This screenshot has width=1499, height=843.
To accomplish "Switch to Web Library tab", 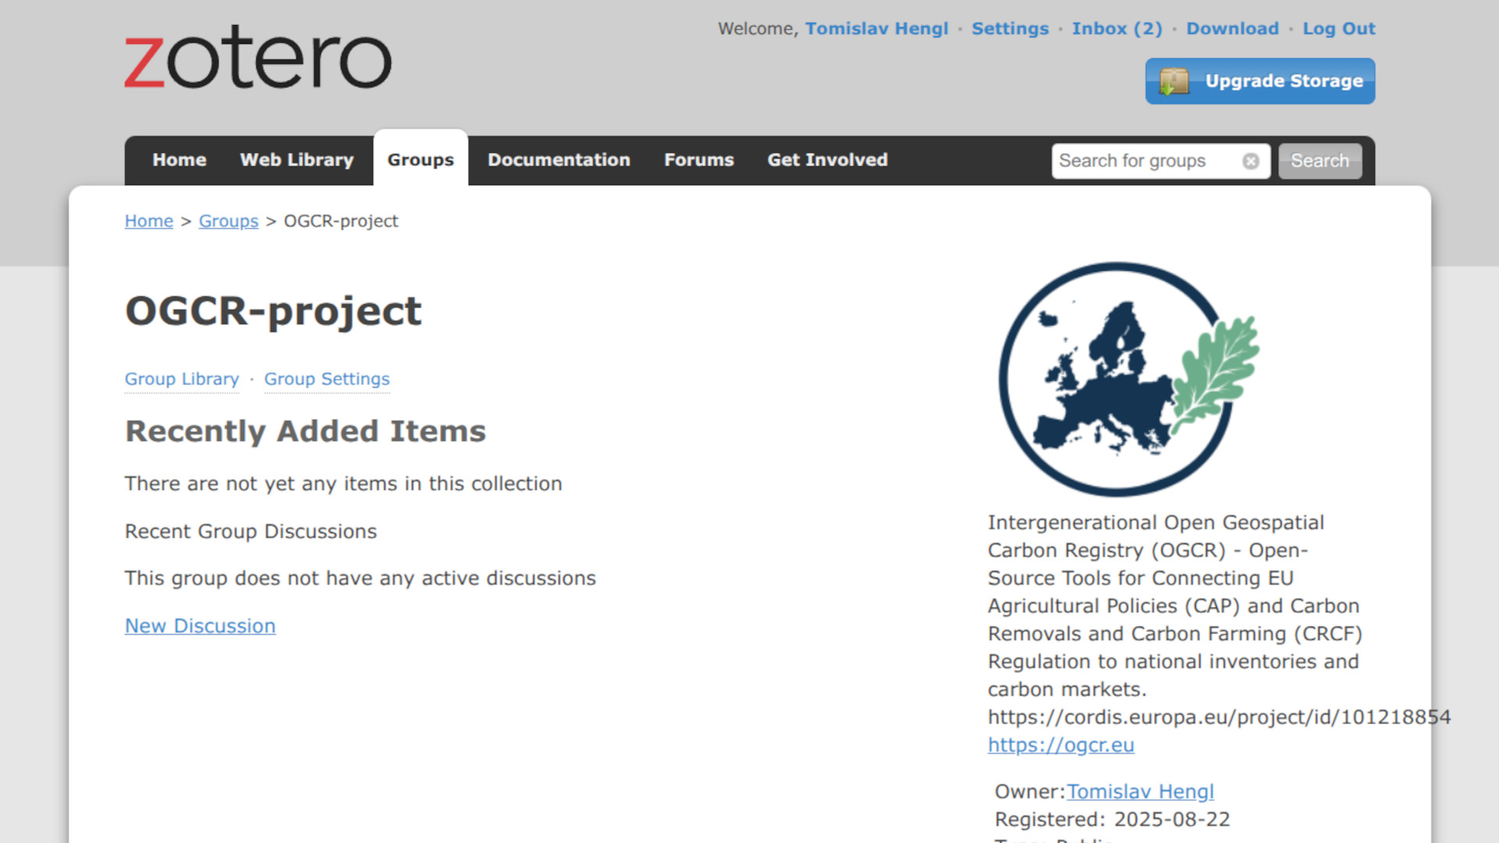I will pos(297,160).
